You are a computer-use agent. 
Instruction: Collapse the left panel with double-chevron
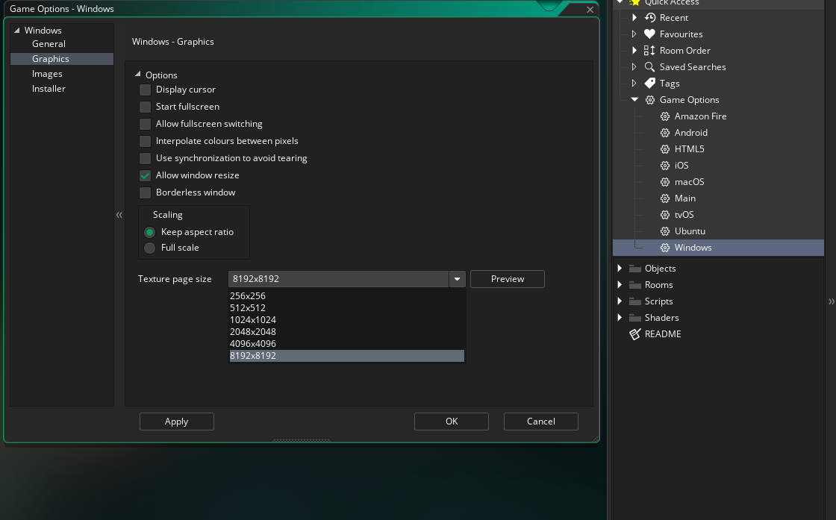click(x=119, y=216)
